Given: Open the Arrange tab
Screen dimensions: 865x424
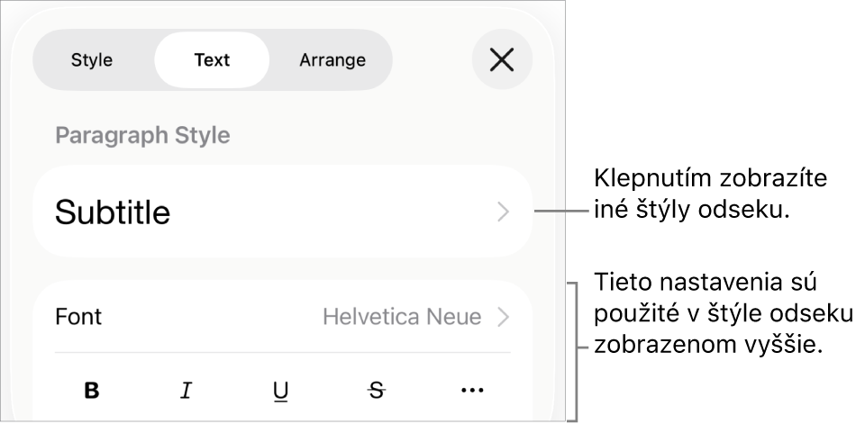Looking at the screenshot, I should pyautogui.click(x=332, y=60).
